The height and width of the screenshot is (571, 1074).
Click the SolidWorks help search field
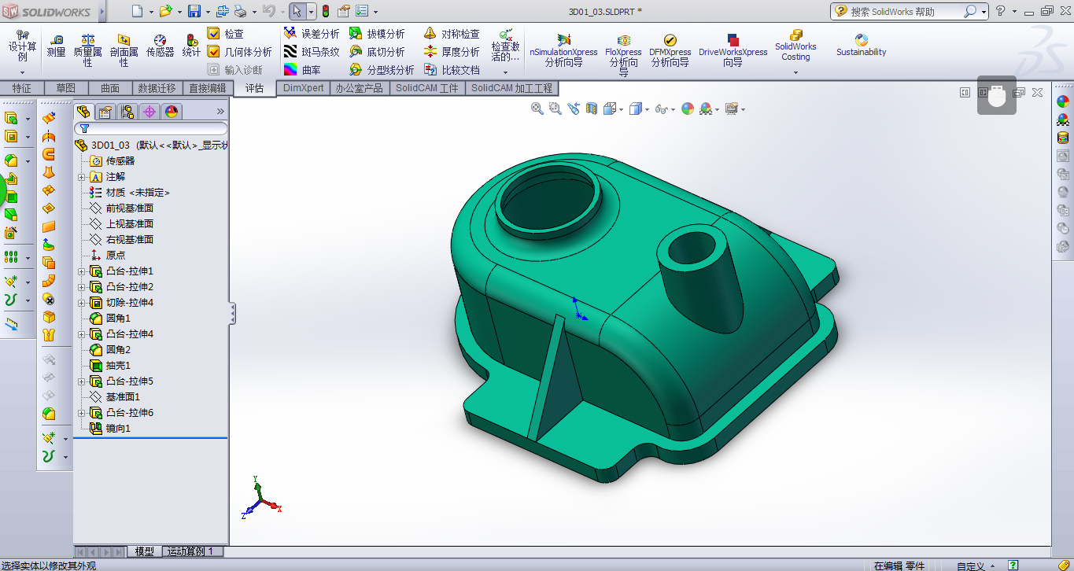pyautogui.click(x=905, y=11)
